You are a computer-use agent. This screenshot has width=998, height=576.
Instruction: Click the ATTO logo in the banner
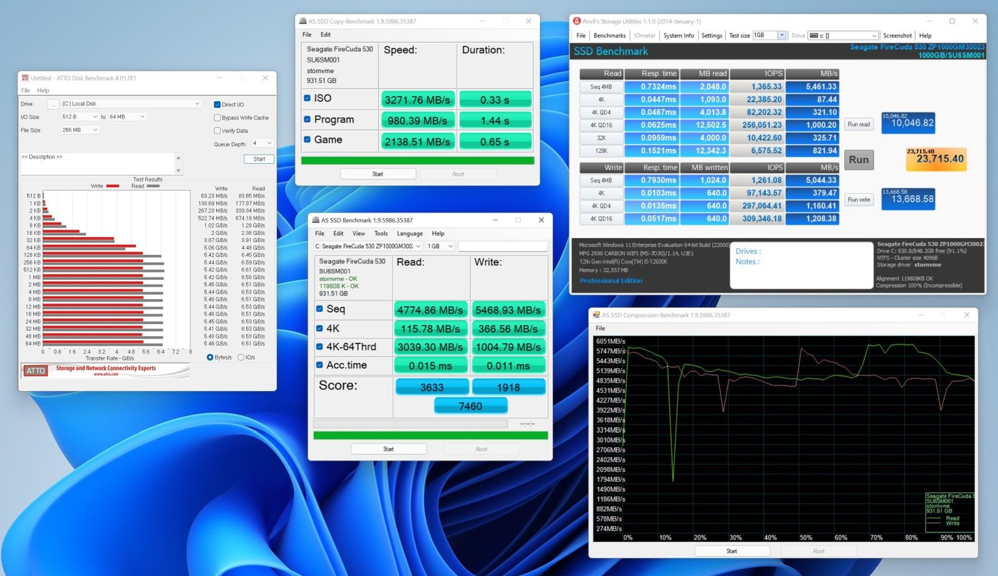(36, 370)
